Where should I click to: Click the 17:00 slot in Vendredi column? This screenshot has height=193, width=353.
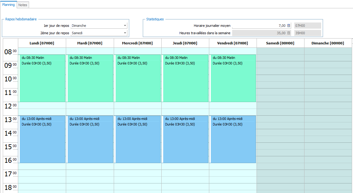tap(233, 173)
